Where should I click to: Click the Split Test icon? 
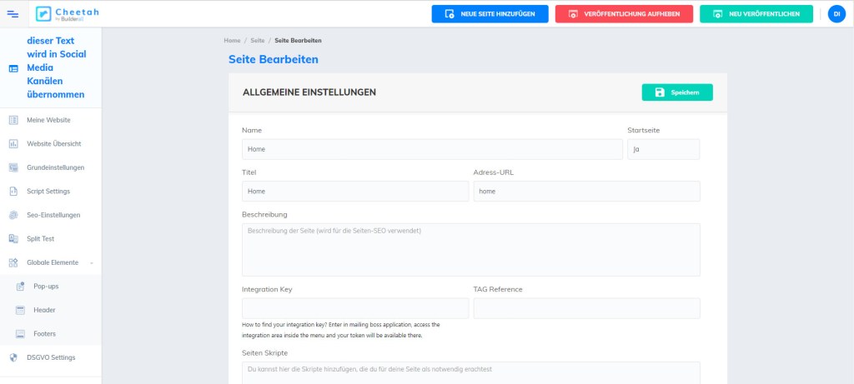13,239
